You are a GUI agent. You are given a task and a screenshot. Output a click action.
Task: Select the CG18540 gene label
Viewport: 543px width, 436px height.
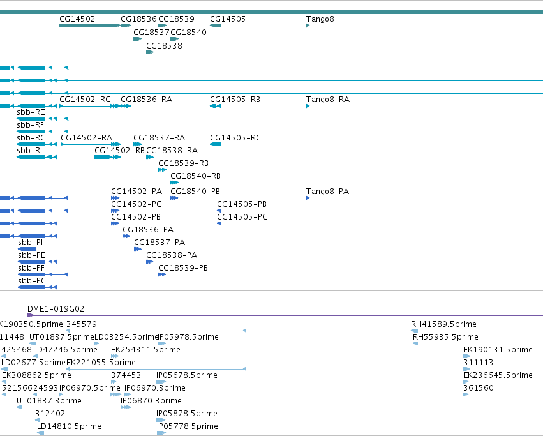(188, 32)
